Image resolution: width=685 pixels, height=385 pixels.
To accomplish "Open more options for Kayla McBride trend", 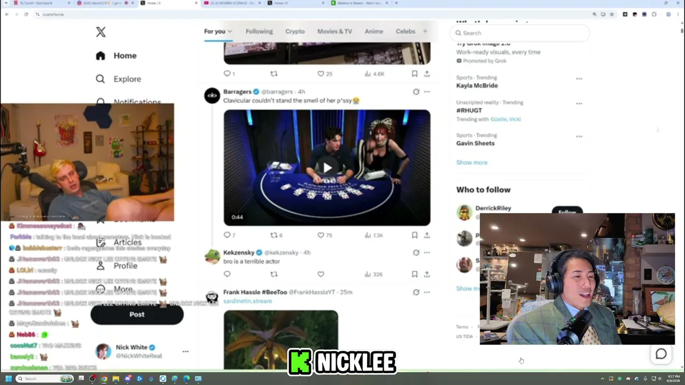I will (x=579, y=79).
